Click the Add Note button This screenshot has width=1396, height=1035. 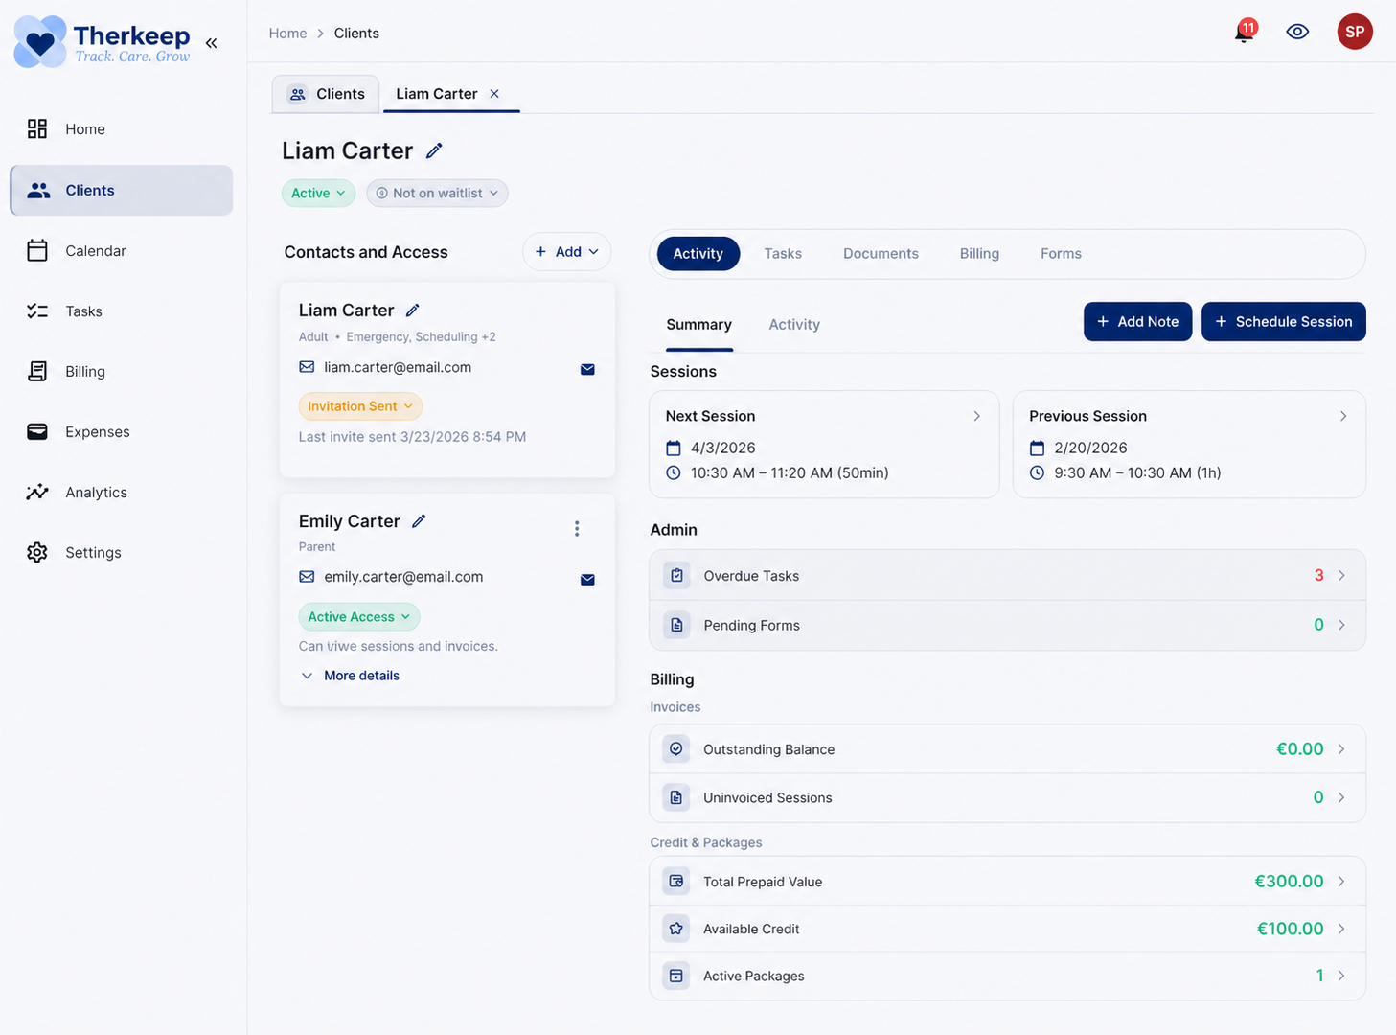pyautogui.click(x=1137, y=321)
